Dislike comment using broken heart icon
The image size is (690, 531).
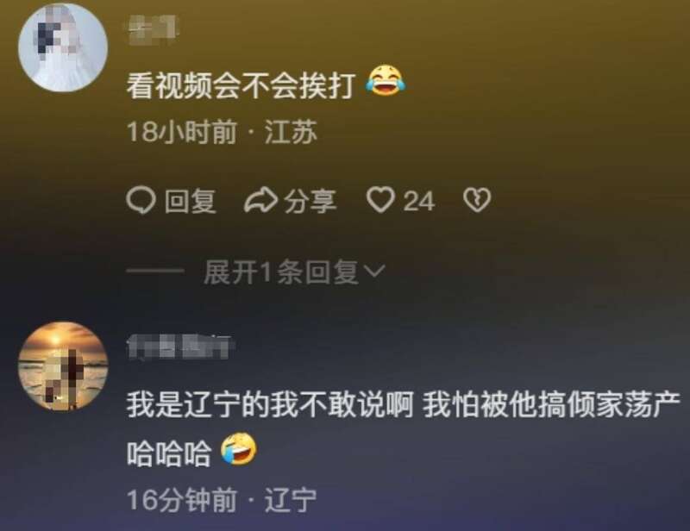coord(477,200)
